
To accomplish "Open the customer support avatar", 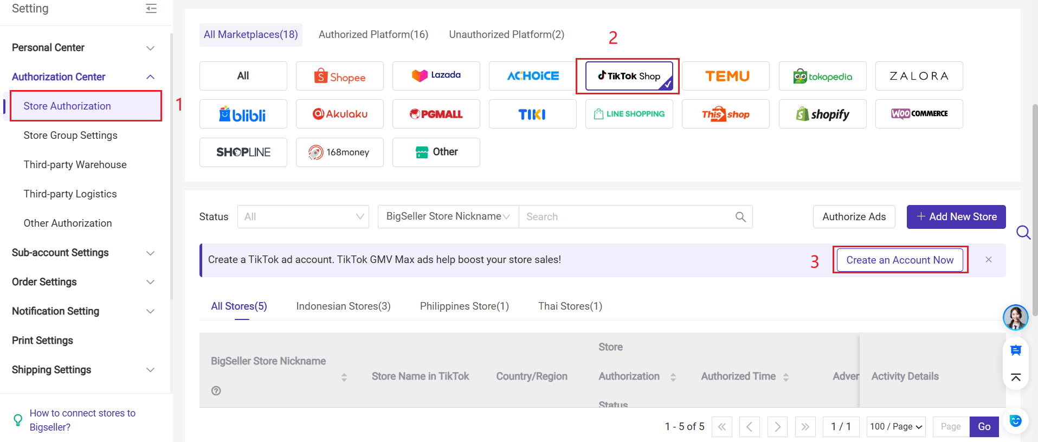I will pos(1015,317).
